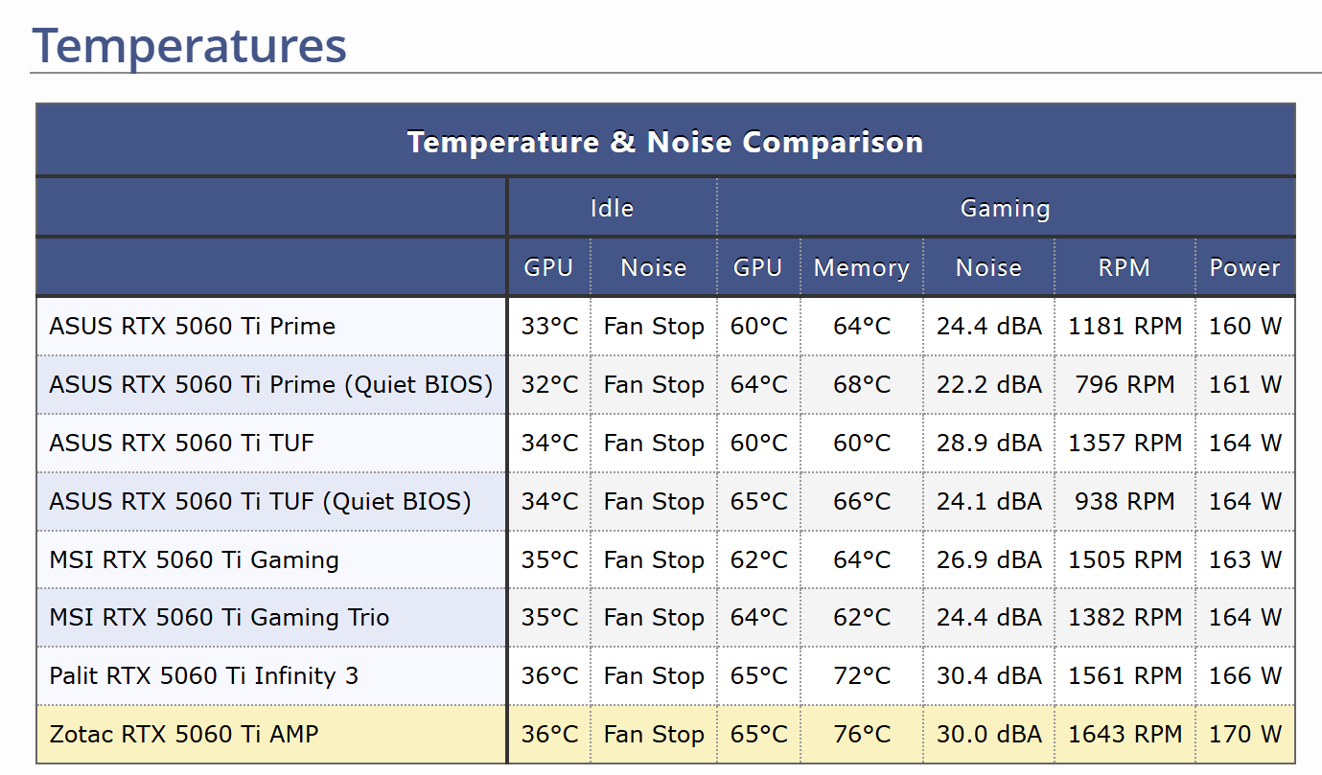The image size is (1322, 775).
Task: Select the ASUS RTX 5060 Ti TUF (Quiet BIOS) label
Action: point(260,501)
